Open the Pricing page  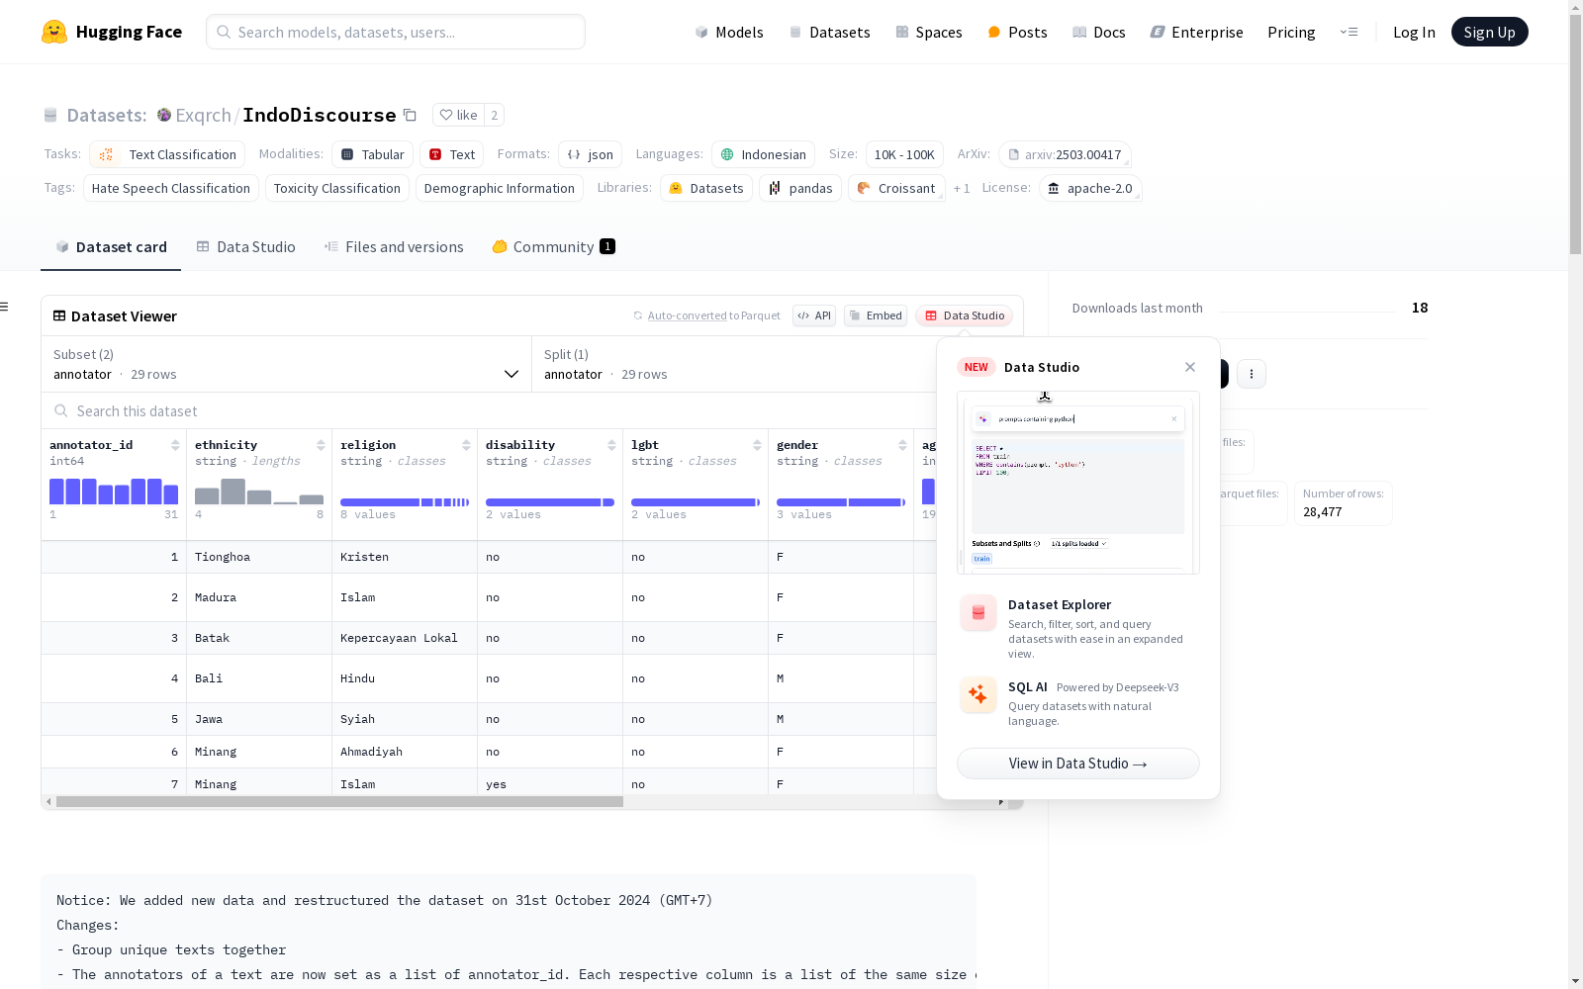(1291, 32)
